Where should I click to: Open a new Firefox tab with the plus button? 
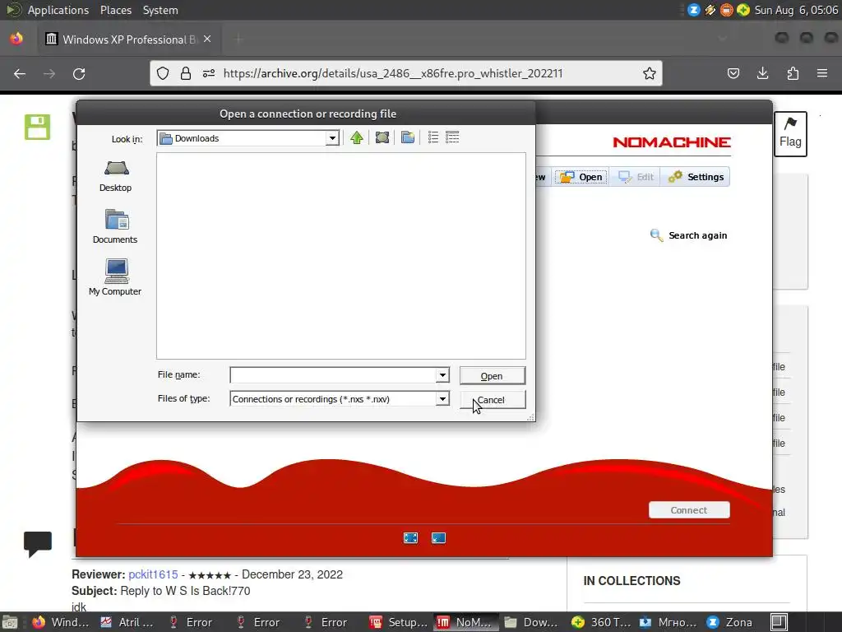tap(239, 39)
